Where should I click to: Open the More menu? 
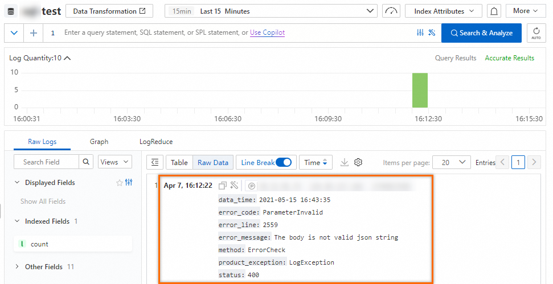click(526, 11)
